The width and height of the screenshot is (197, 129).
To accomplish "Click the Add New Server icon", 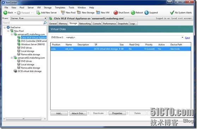I will 38,13.
